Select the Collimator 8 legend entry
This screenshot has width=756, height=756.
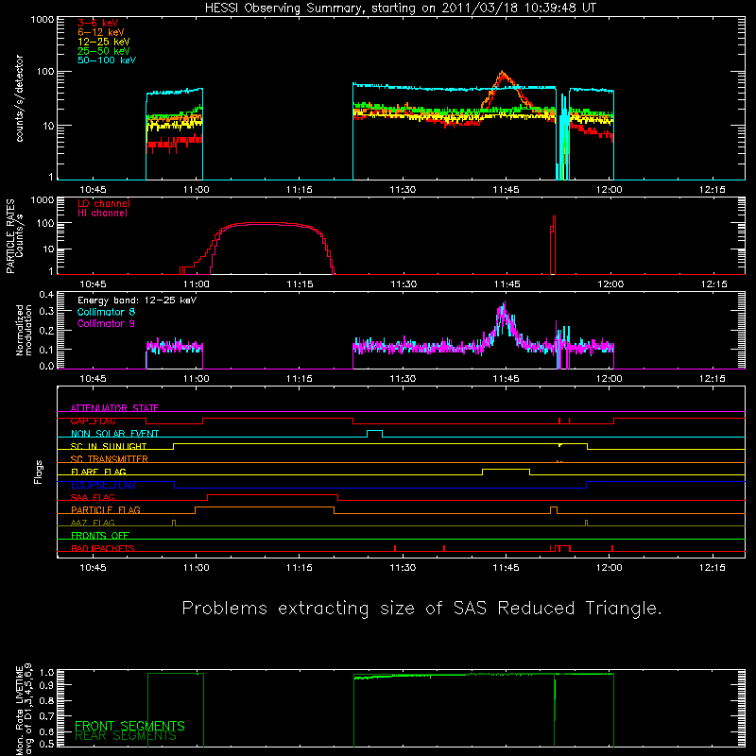(106, 312)
